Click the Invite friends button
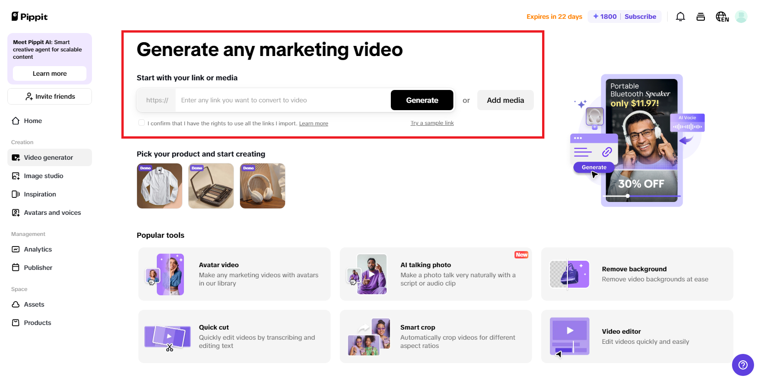The width and height of the screenshot is (772, 392). point(50,96)
